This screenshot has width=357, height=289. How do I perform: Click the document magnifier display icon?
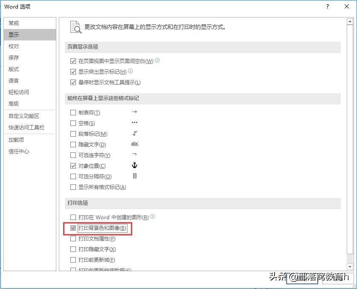76,27
